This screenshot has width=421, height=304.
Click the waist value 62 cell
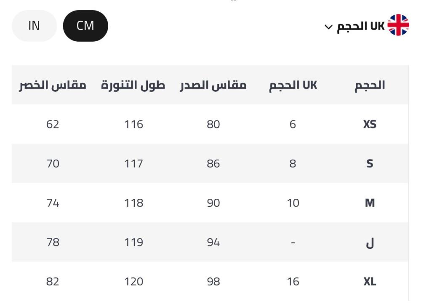[53, 125]
